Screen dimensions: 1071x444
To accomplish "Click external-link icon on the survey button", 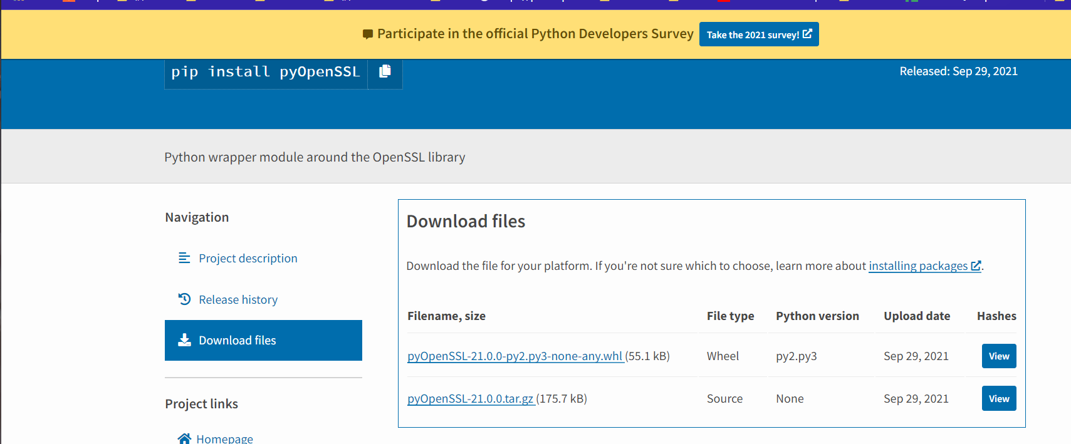I will click(808, 34).
